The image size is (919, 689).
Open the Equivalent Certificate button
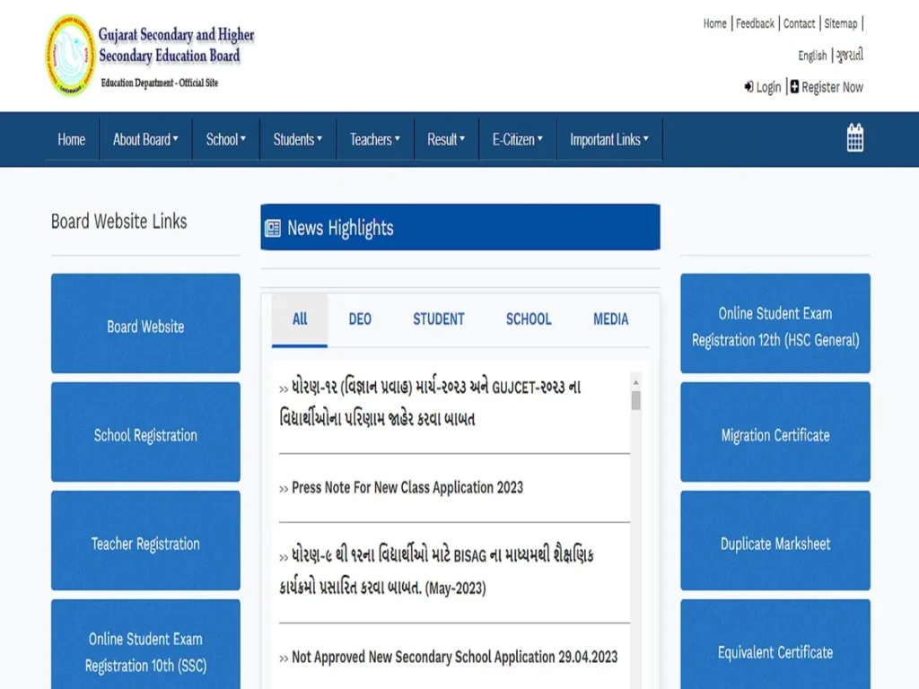(775, 644)
